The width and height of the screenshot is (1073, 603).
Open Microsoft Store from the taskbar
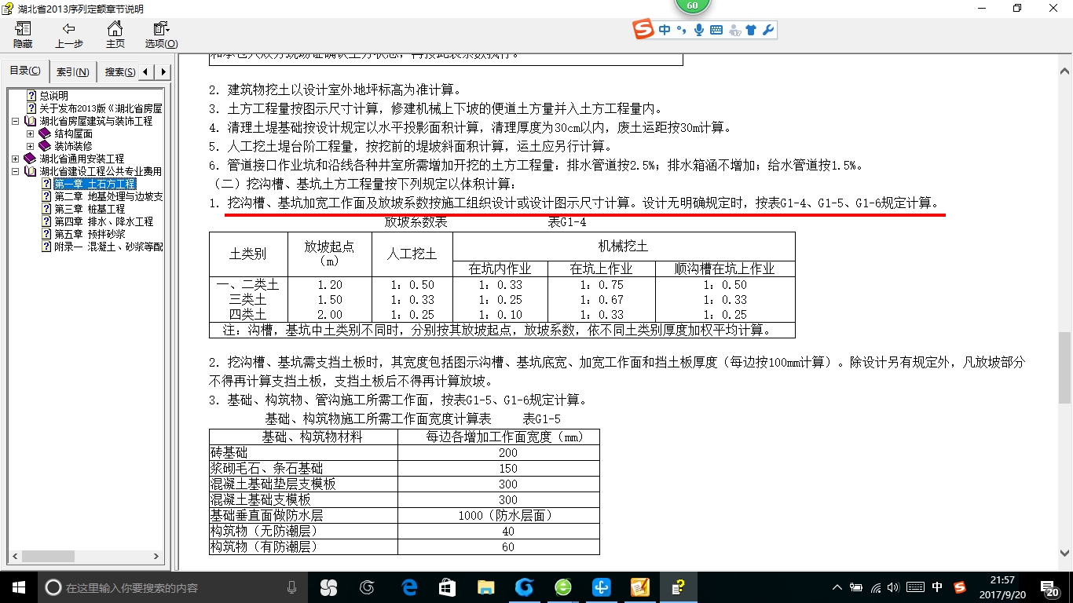(447, 587)
